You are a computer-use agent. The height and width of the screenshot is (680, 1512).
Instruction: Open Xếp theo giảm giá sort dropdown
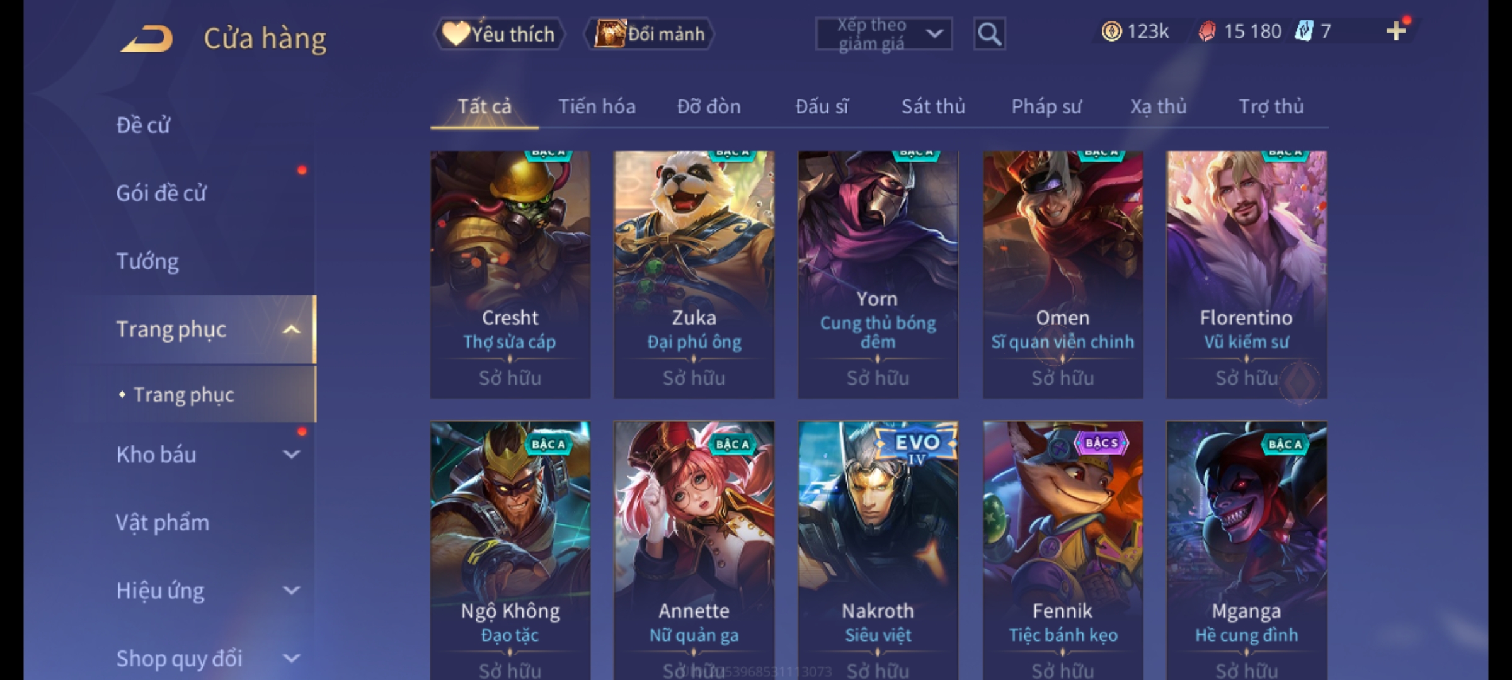tap(884, 34)
